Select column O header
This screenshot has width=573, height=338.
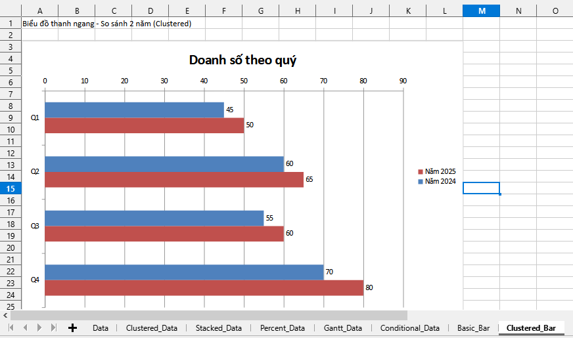(555, 11)
